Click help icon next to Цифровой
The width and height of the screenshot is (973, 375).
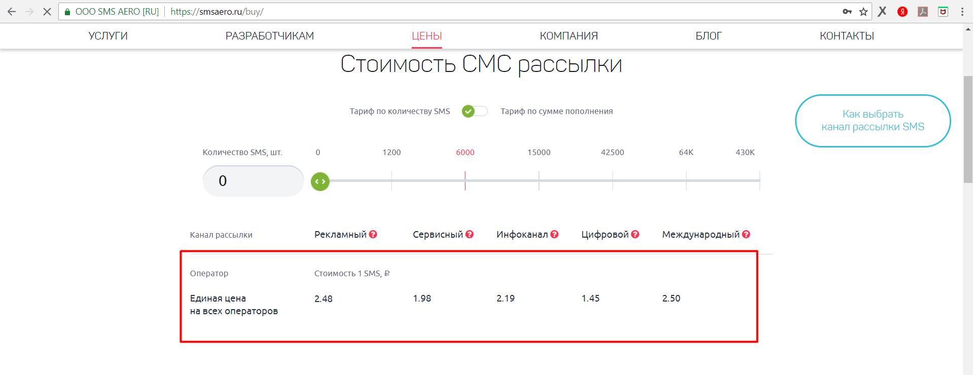[635, 234]
